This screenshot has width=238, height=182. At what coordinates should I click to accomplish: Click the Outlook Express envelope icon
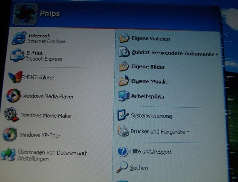point(17,55)
